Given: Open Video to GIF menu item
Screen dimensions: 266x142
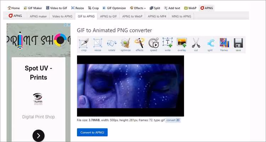Looking at the screenshot, I should point(57,8).
